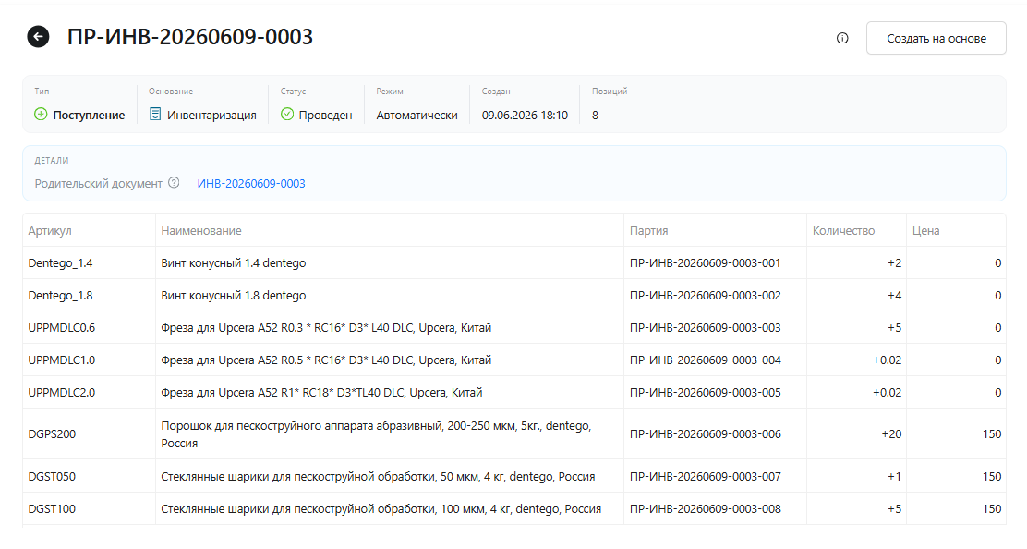Click the Поступление type value
This screenshot has width=1027, height=549.
coord(89,116)
